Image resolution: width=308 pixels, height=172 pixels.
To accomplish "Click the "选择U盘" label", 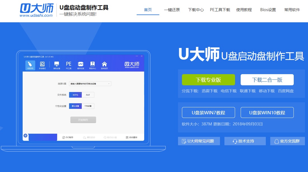I will point(62,84).
